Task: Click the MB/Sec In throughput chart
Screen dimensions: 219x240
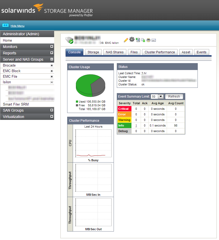Action: (x=93, y=178)
